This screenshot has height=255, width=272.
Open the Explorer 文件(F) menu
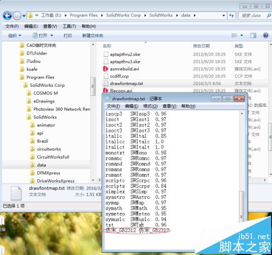(x=12, y=26)
